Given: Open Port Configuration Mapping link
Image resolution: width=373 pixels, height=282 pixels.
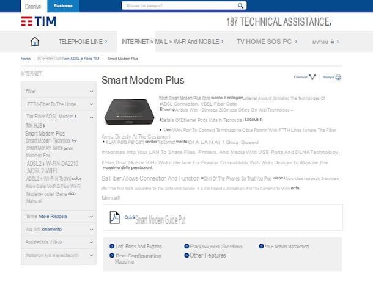Looking at the screenshot, I should (138, 259).
